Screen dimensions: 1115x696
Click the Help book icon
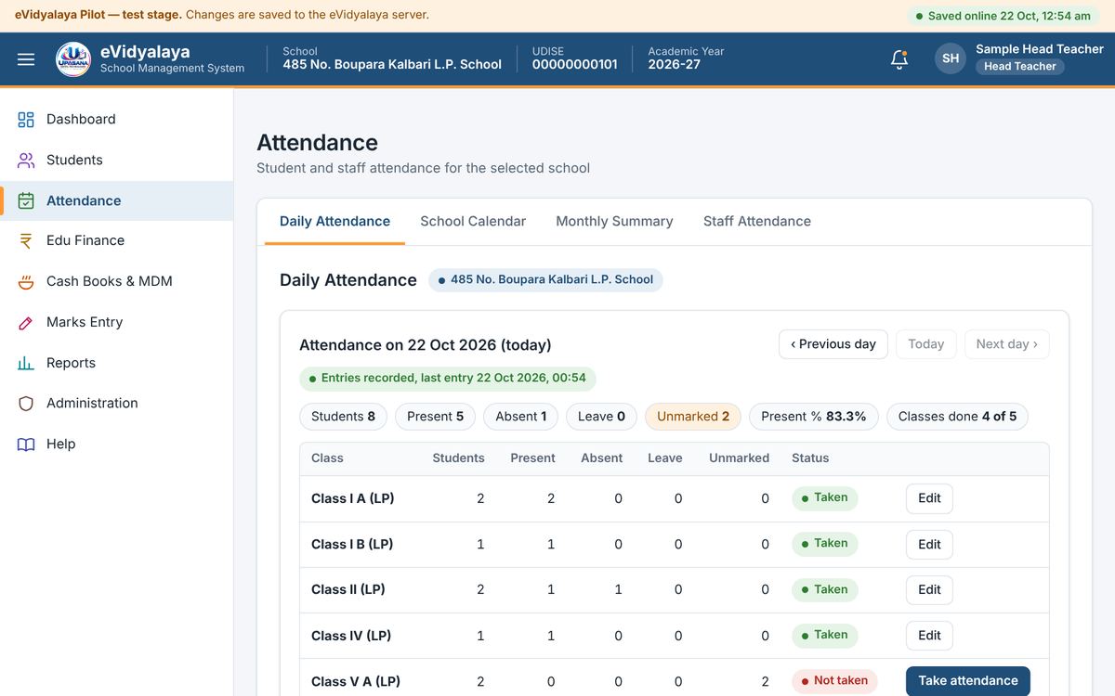26,444
